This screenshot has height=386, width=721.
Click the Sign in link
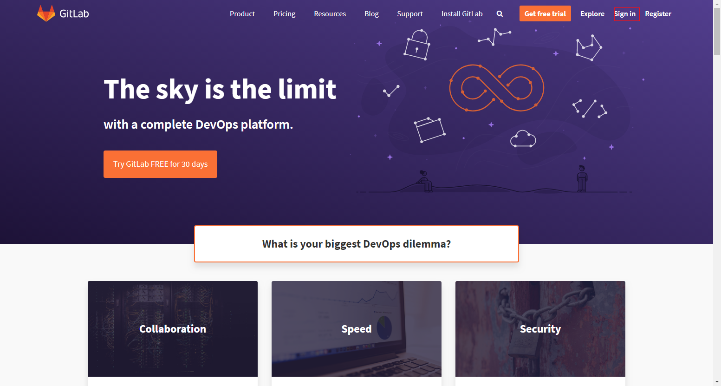click(625, 14)
